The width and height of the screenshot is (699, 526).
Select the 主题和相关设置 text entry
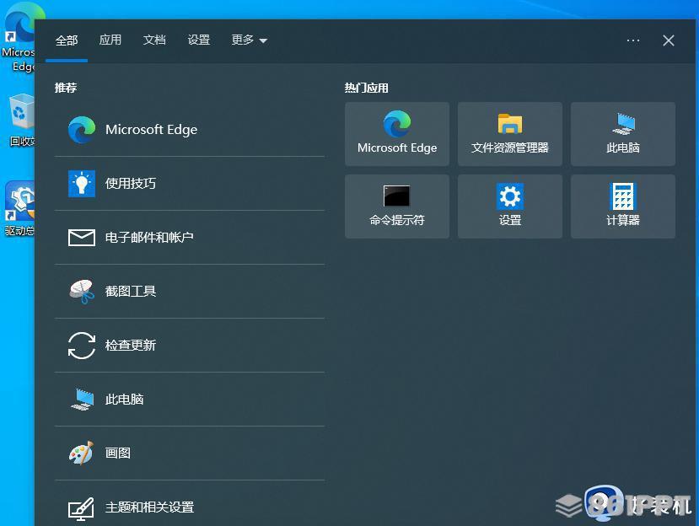pyautogui.click(x=149, y=507)
